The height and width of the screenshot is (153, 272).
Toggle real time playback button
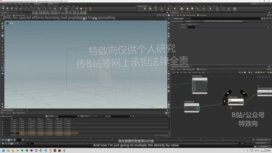click(3, 144)
